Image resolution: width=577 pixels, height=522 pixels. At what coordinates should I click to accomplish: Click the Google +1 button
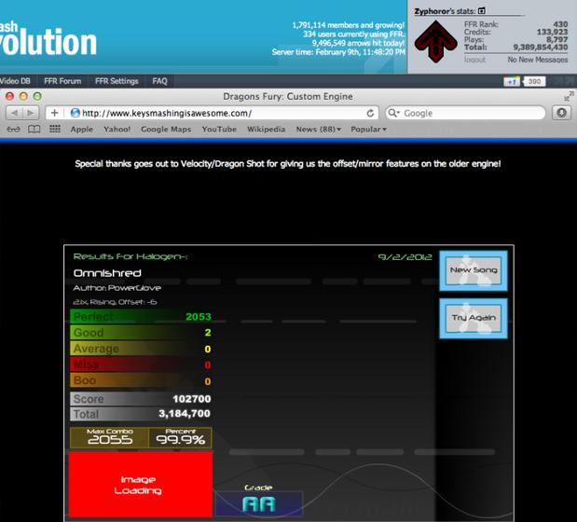512,82
